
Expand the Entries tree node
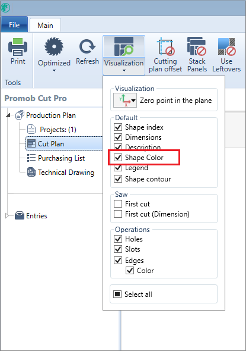pos(7,216)
